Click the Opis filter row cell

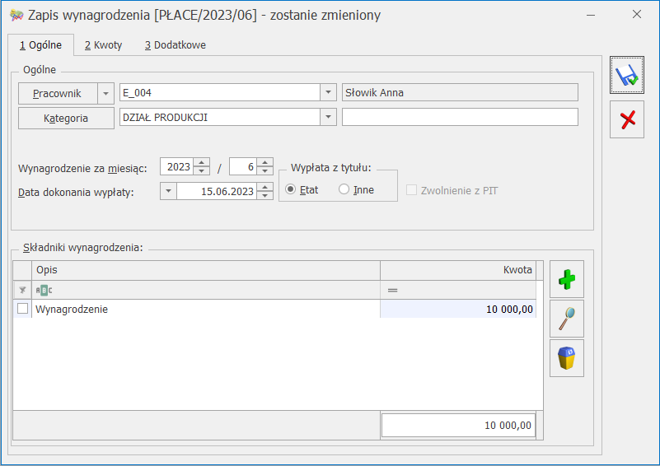(206, 290)
